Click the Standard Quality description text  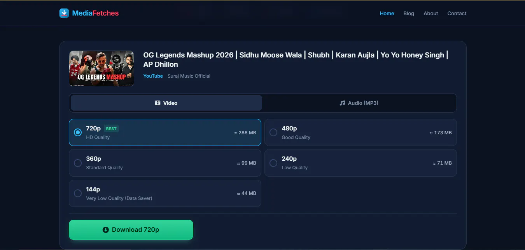[105, 168]
